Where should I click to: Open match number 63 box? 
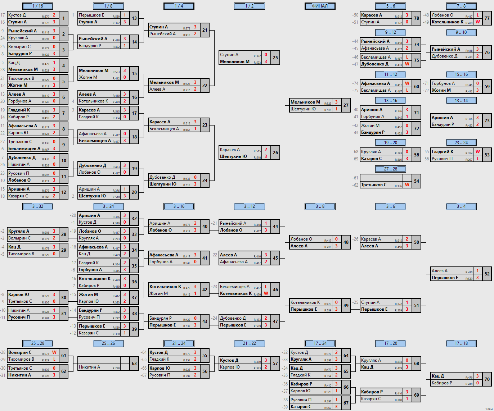[x=134, y=364]
